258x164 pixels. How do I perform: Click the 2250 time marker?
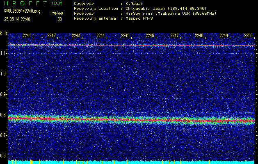pos(248,36)
